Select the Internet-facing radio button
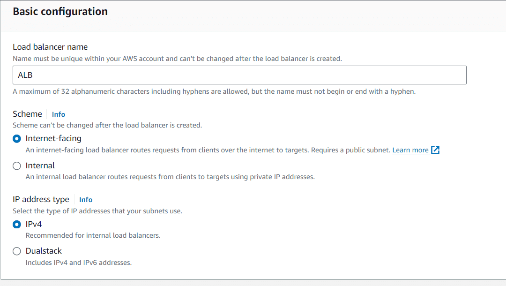 point(17,139)
